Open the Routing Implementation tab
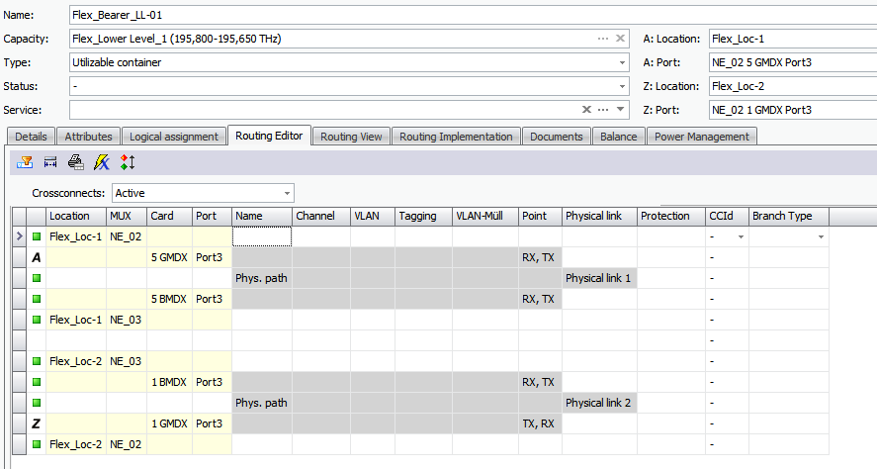 pyautogui.click(x=456, y=137)
